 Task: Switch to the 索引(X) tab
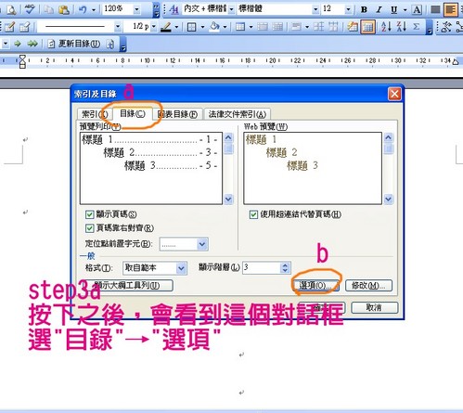pyautogui.click(x=95, y=114)
